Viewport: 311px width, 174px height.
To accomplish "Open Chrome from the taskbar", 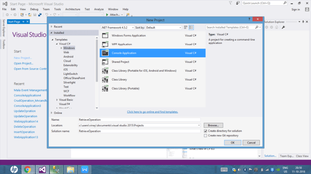I will click(28, 169).
